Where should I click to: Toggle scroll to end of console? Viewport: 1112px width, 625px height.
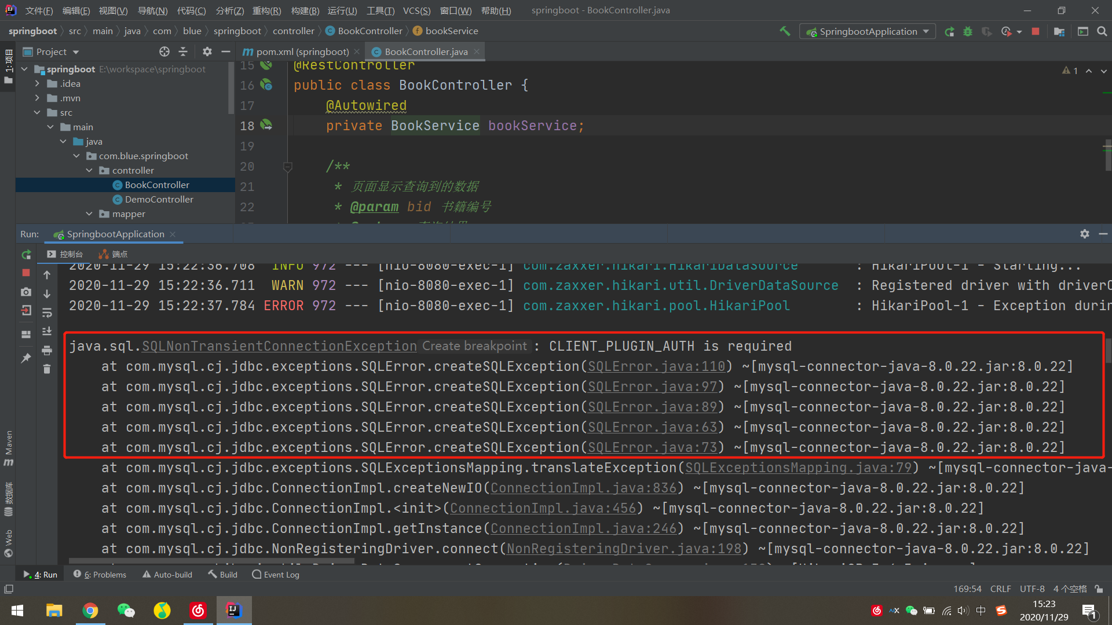47,331
